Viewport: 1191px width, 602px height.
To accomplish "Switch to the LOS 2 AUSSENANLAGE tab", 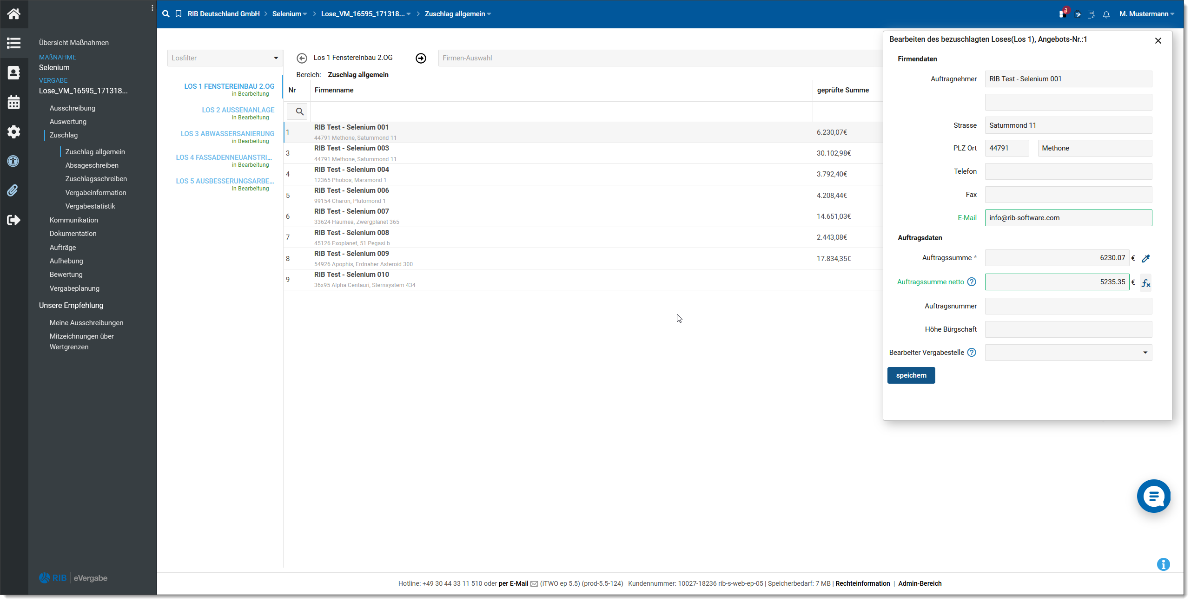I will coord(238,110).
